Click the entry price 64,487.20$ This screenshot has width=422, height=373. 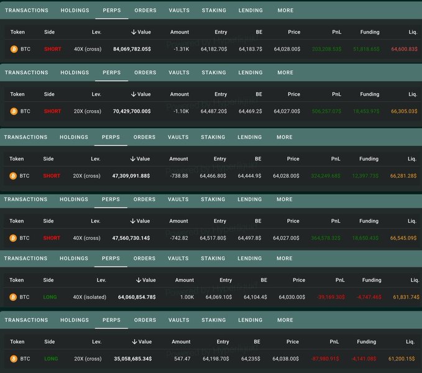tap(214, 111)
